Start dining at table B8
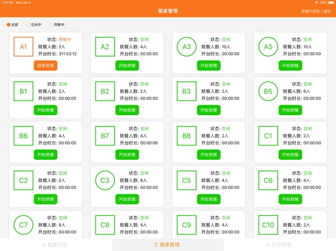336x251 pixels. pos(209,155)
